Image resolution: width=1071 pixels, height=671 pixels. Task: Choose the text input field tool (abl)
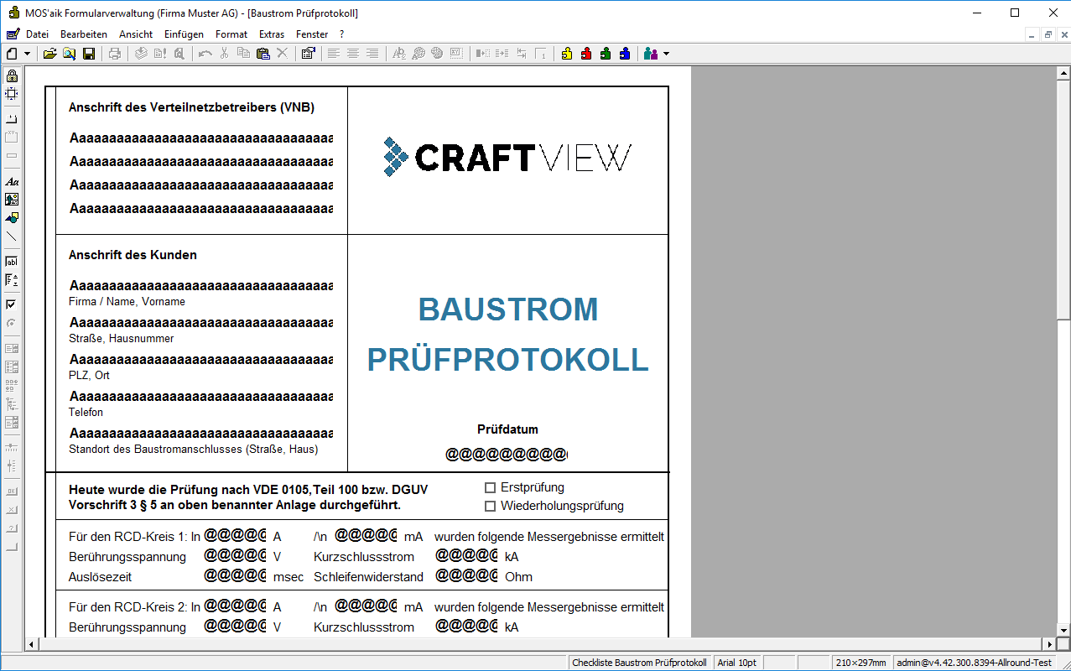(12, 262)
